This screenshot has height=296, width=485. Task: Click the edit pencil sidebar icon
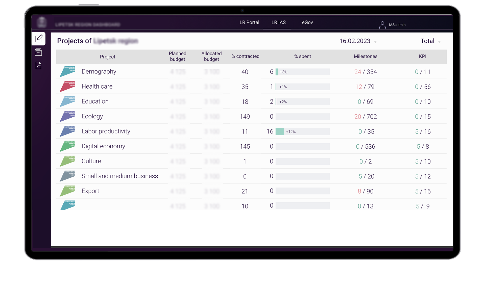tap(39, 39)
